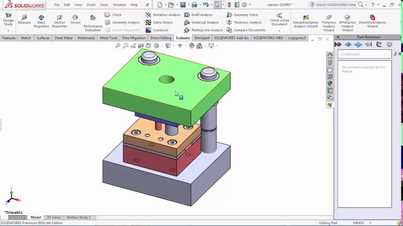Image resolution: width=403 pixels, height=226 pixels.
Task: Open the Measure tool
Action: [24, 19]
